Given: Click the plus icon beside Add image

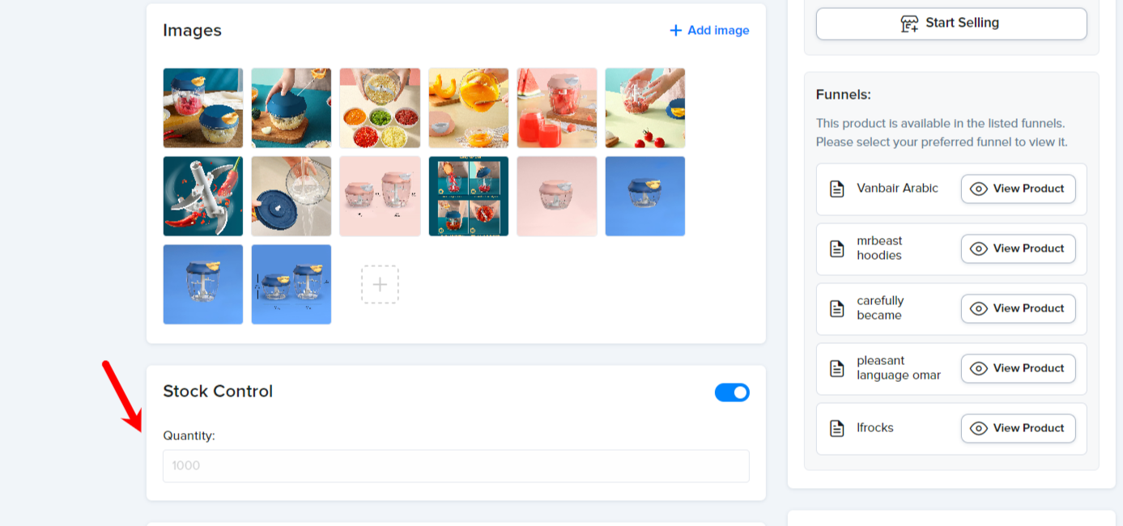Looking at the screenshot, I should click(675, 31).
